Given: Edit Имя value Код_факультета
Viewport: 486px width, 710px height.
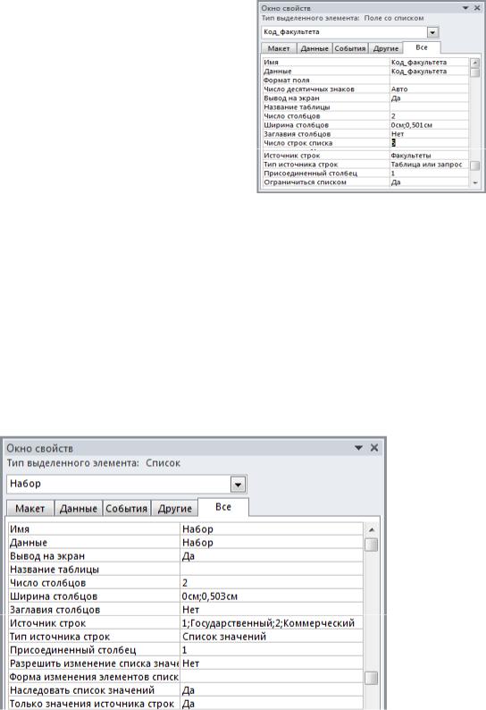Looking at the screenshot, I should pos(429,62).
